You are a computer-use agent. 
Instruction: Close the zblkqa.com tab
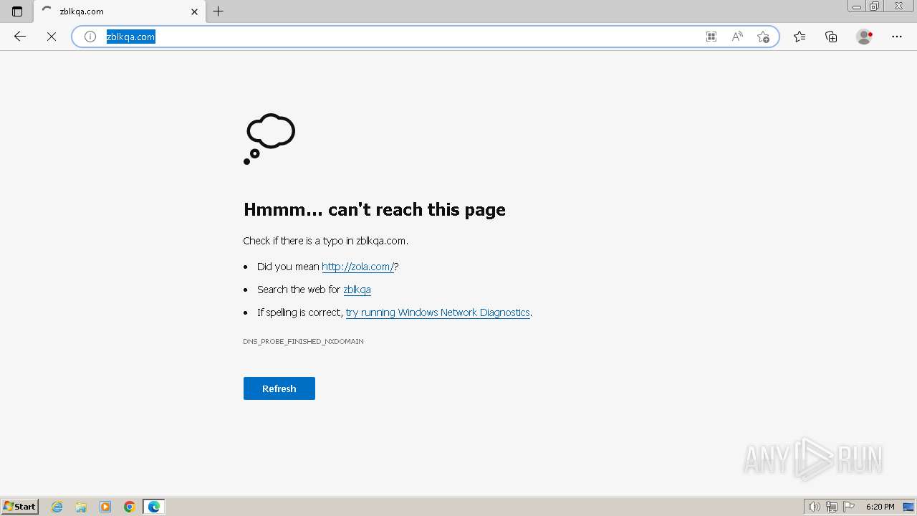[x=194, y=11]
